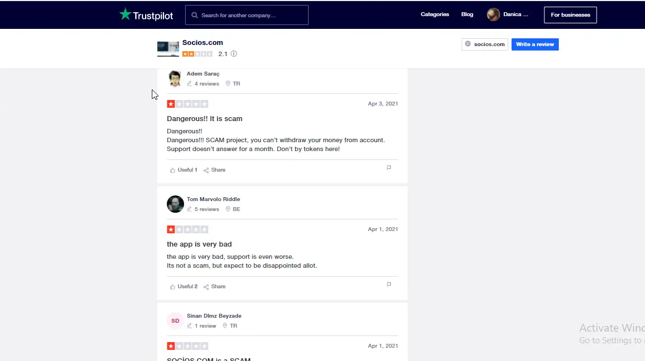Click the '1 review' text under Sinan
This screenshot has height=361, width=645.
coord(205,326)
